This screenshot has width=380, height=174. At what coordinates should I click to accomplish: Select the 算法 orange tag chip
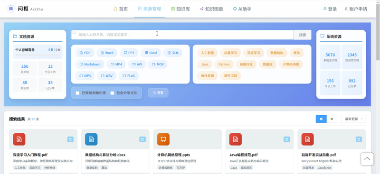coord(296,53)
